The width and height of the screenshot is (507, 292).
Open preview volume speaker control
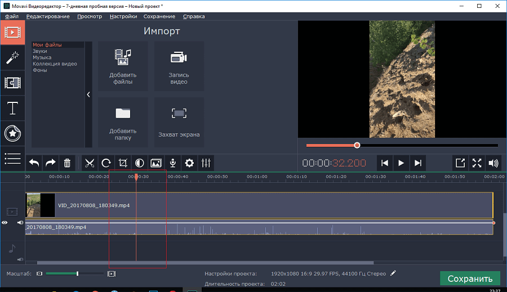[493, 163]
